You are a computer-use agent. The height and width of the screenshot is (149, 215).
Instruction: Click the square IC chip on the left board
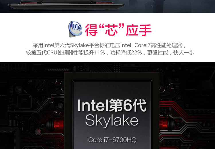click(25, 102)
